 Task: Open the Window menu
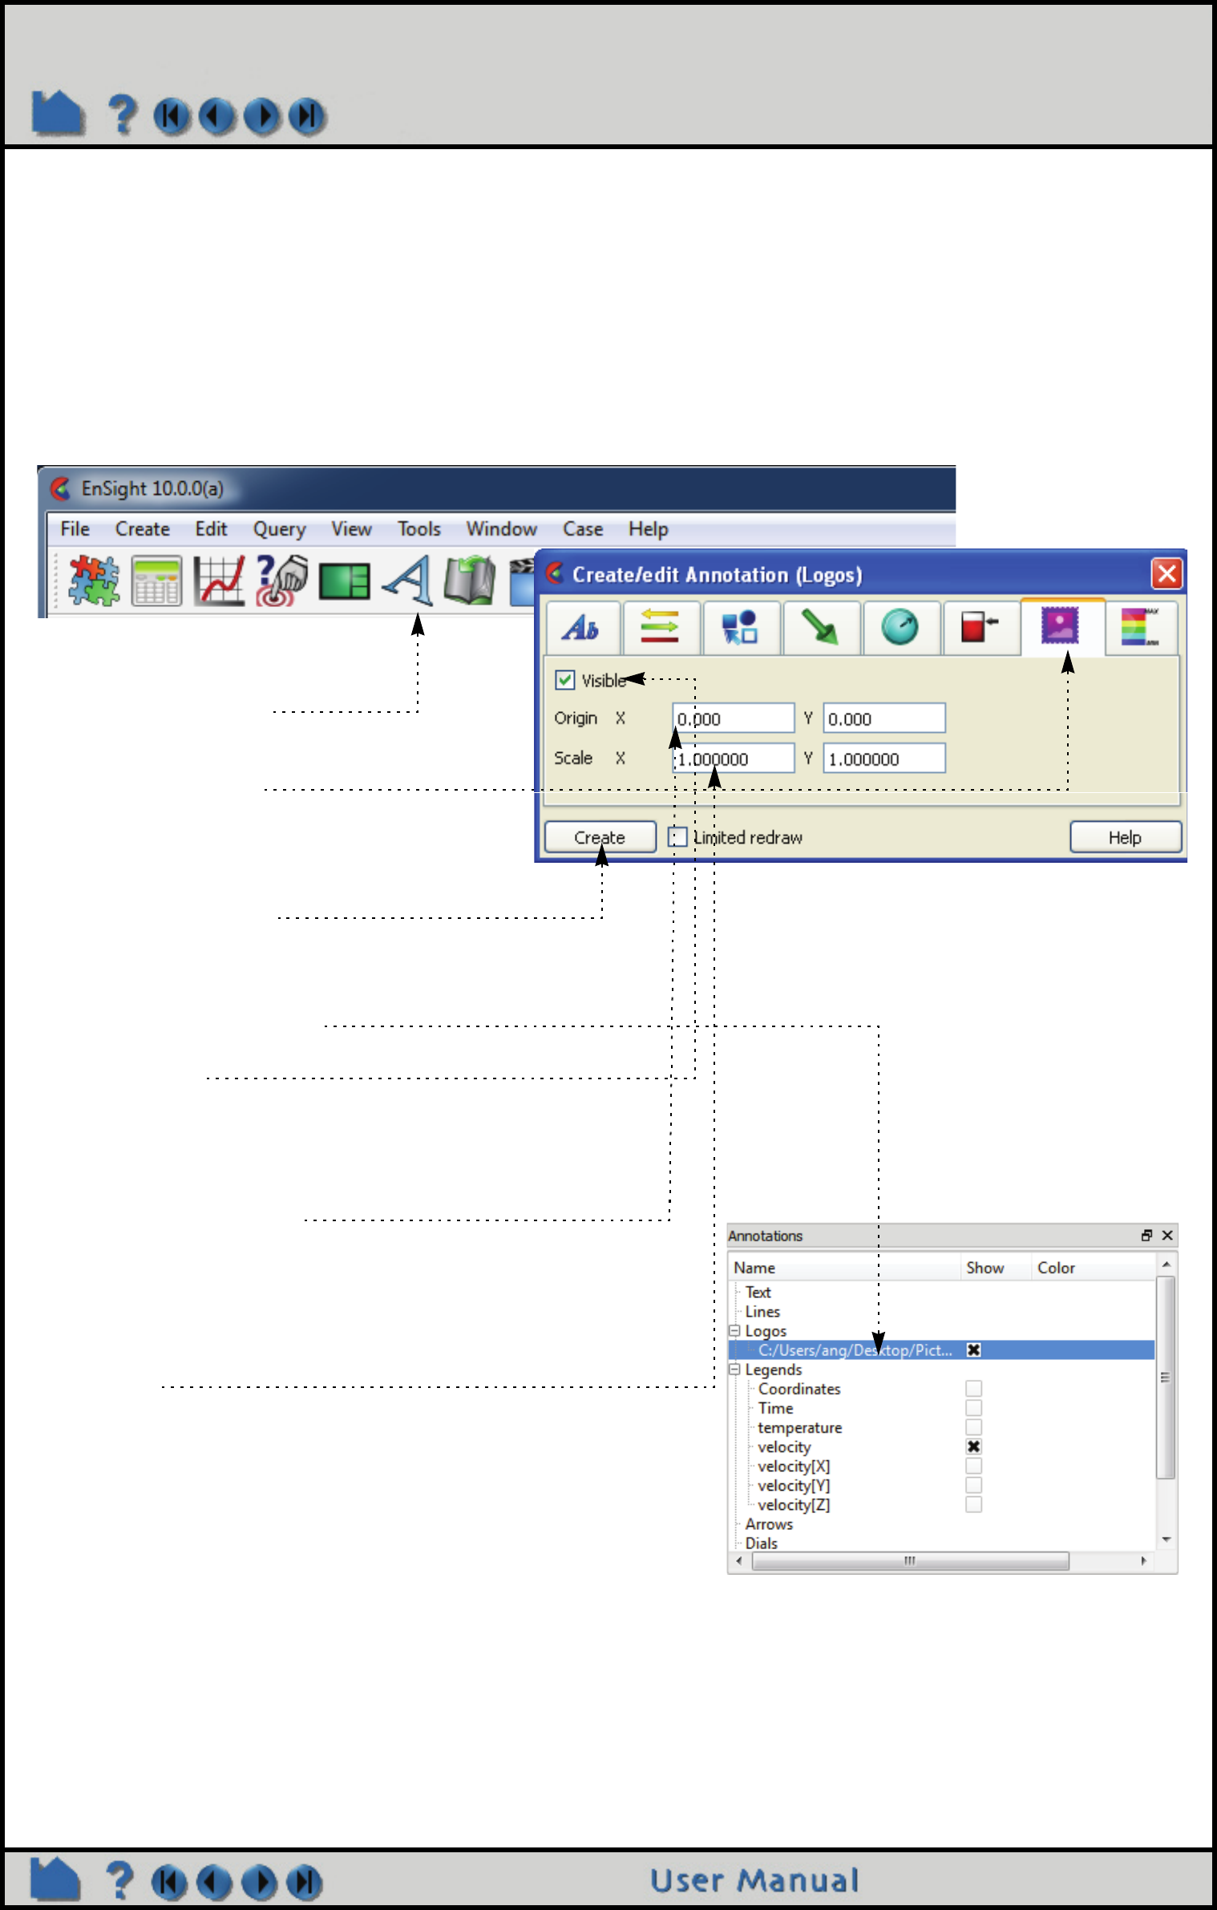(502, 529)
